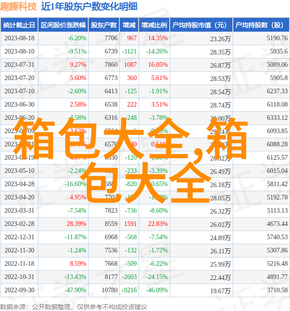The width and height of the screenshot is (290, 311).
Task: Select the -16.60% price change value
Action: [75, 184]
